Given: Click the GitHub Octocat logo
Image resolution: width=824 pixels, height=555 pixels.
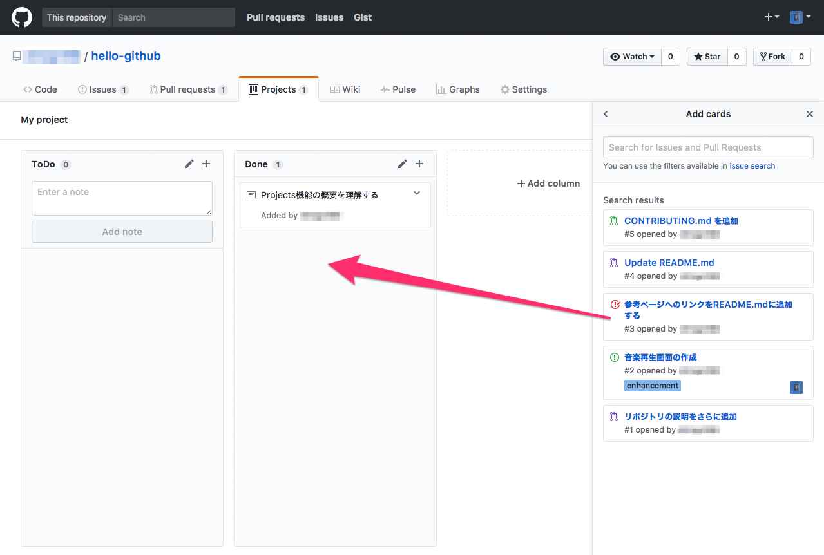Looking at the screenshot, I should pos(21,17).
